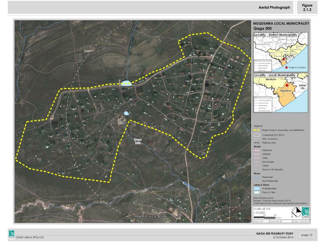Click the red star next to Project Location
Screen dimensions: 324x243
pyautogui.click(x=286, y=67)
